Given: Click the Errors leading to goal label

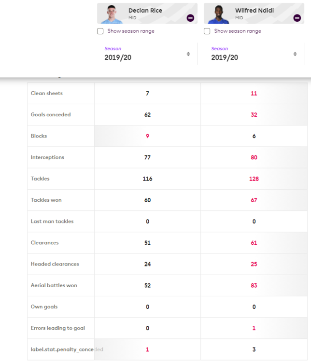Looking at the screenshot, I should coord(58,328).
